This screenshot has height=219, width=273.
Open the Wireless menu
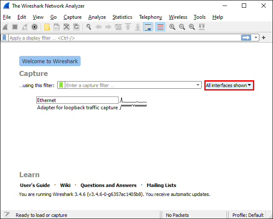[x=178, y=17]
